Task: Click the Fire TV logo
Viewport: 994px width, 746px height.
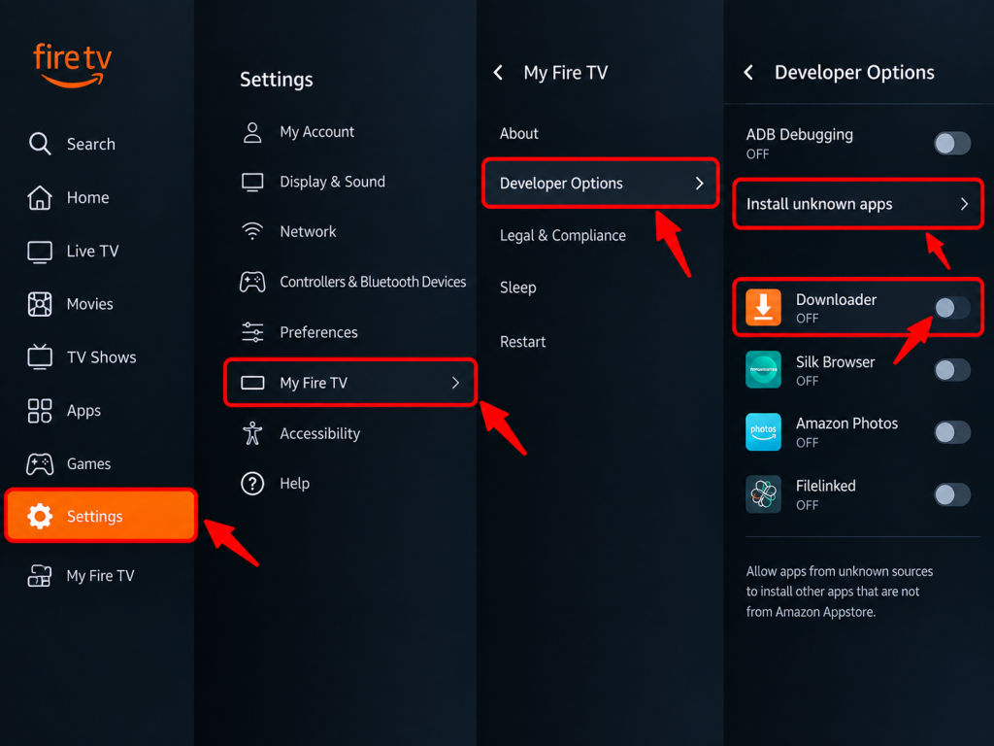Action: coord(72,65)
